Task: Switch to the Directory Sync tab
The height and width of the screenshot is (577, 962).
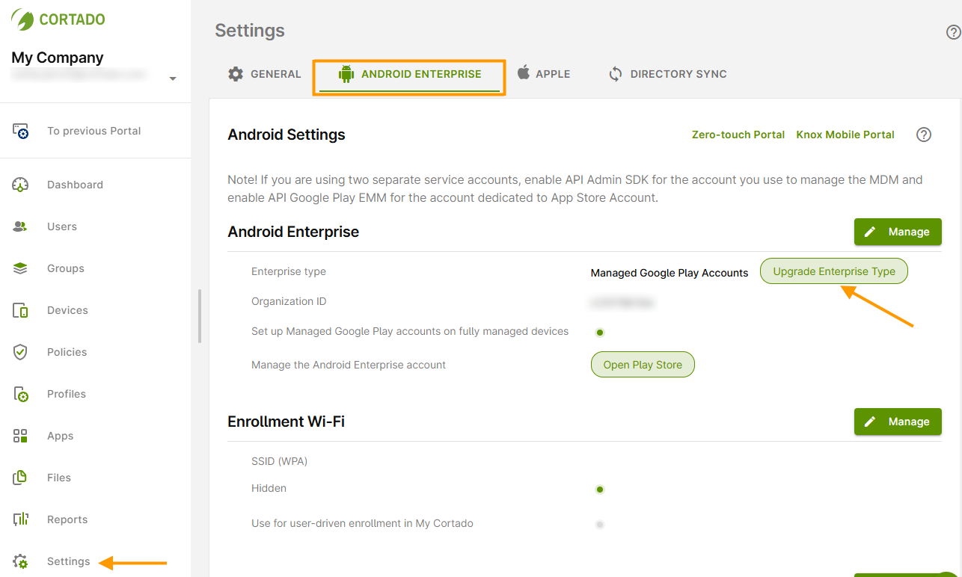Action: coord(668,74)
